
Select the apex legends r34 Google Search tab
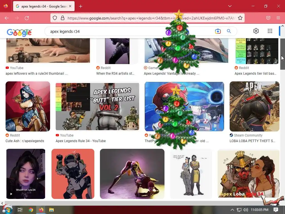click(44, 6)
